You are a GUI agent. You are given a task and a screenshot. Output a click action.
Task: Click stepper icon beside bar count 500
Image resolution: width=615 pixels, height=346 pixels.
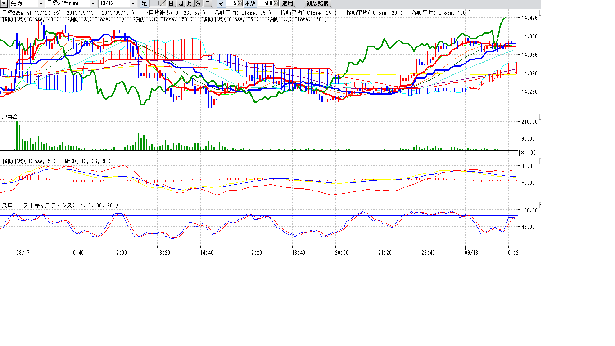click(x=276, y=3)
